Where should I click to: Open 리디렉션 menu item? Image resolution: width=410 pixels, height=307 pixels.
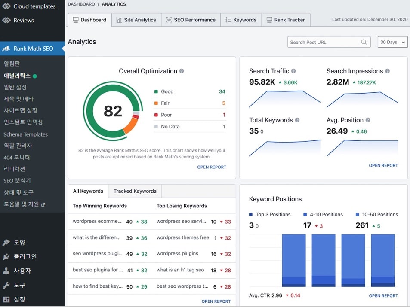coord(14,169)
